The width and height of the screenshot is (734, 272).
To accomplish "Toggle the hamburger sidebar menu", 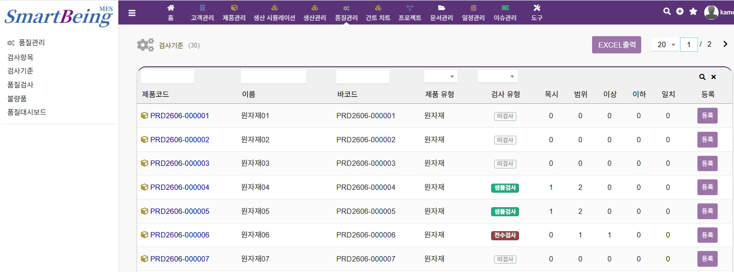I will point(132,13).
